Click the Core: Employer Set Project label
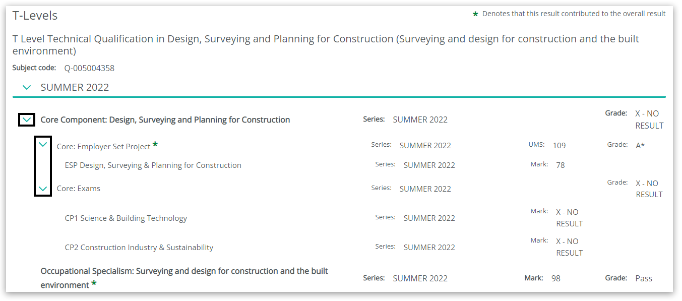682x301 pixels. [103, 147]
